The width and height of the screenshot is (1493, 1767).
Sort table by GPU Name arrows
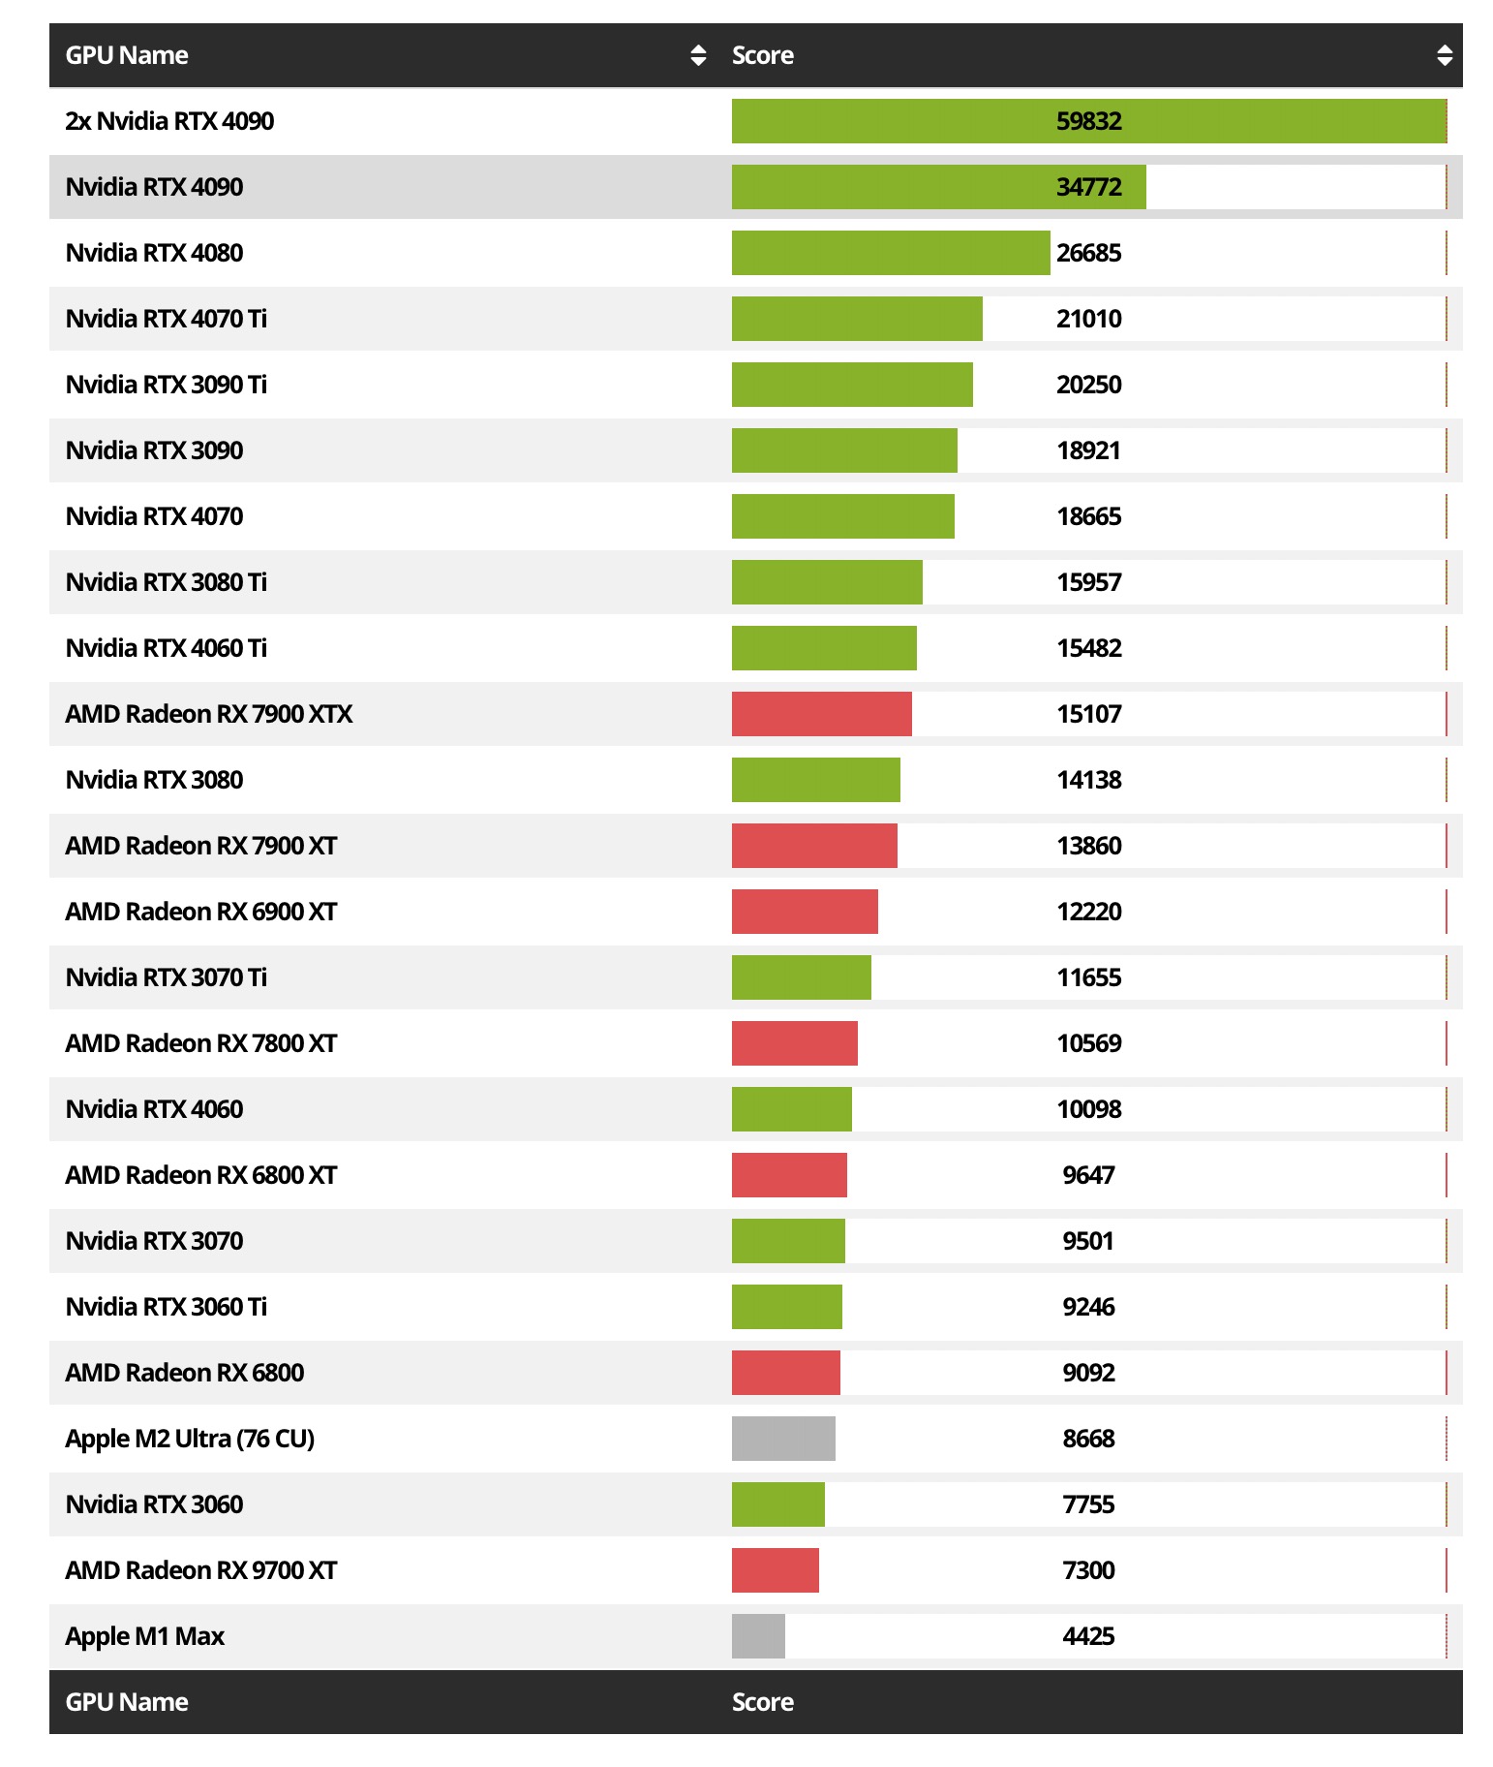pos(698,55)
